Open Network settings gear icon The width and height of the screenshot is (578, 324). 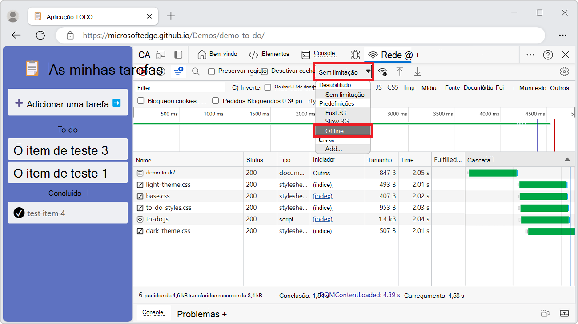(564, 72)
